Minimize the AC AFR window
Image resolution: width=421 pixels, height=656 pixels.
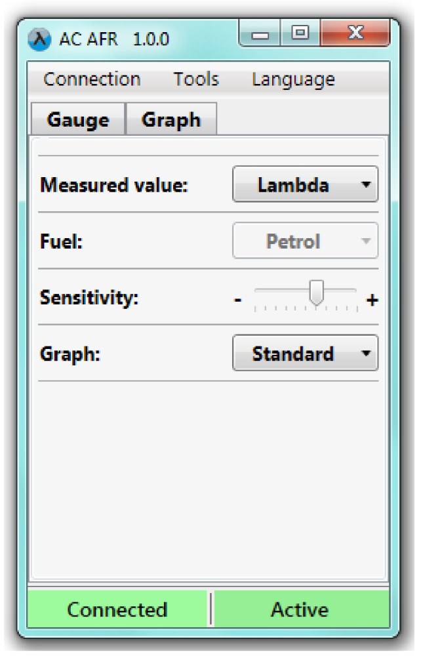260,33
